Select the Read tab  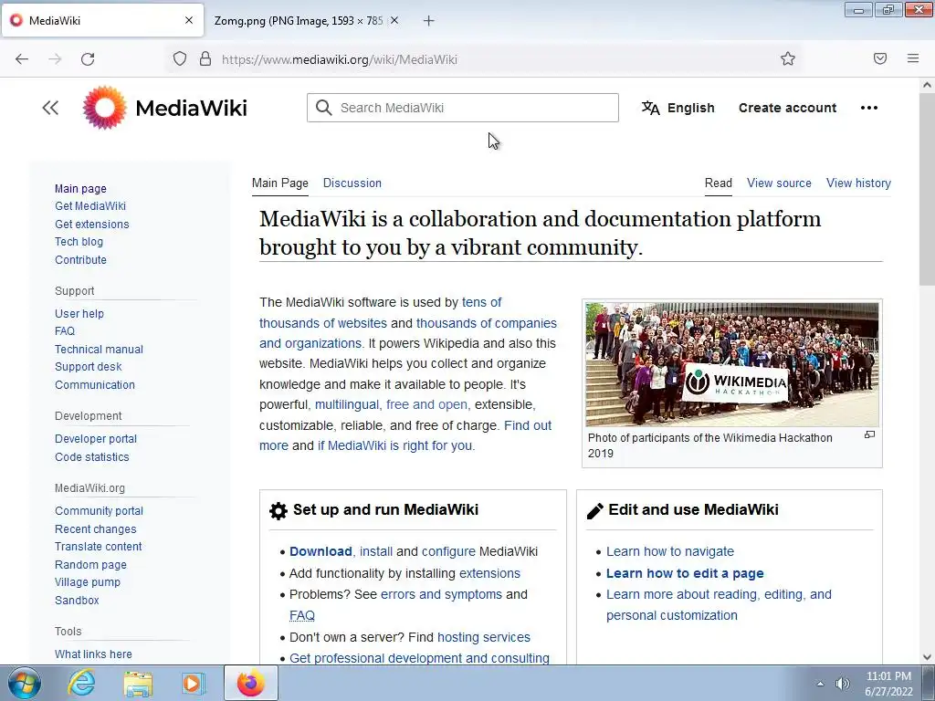pos(719,183)
